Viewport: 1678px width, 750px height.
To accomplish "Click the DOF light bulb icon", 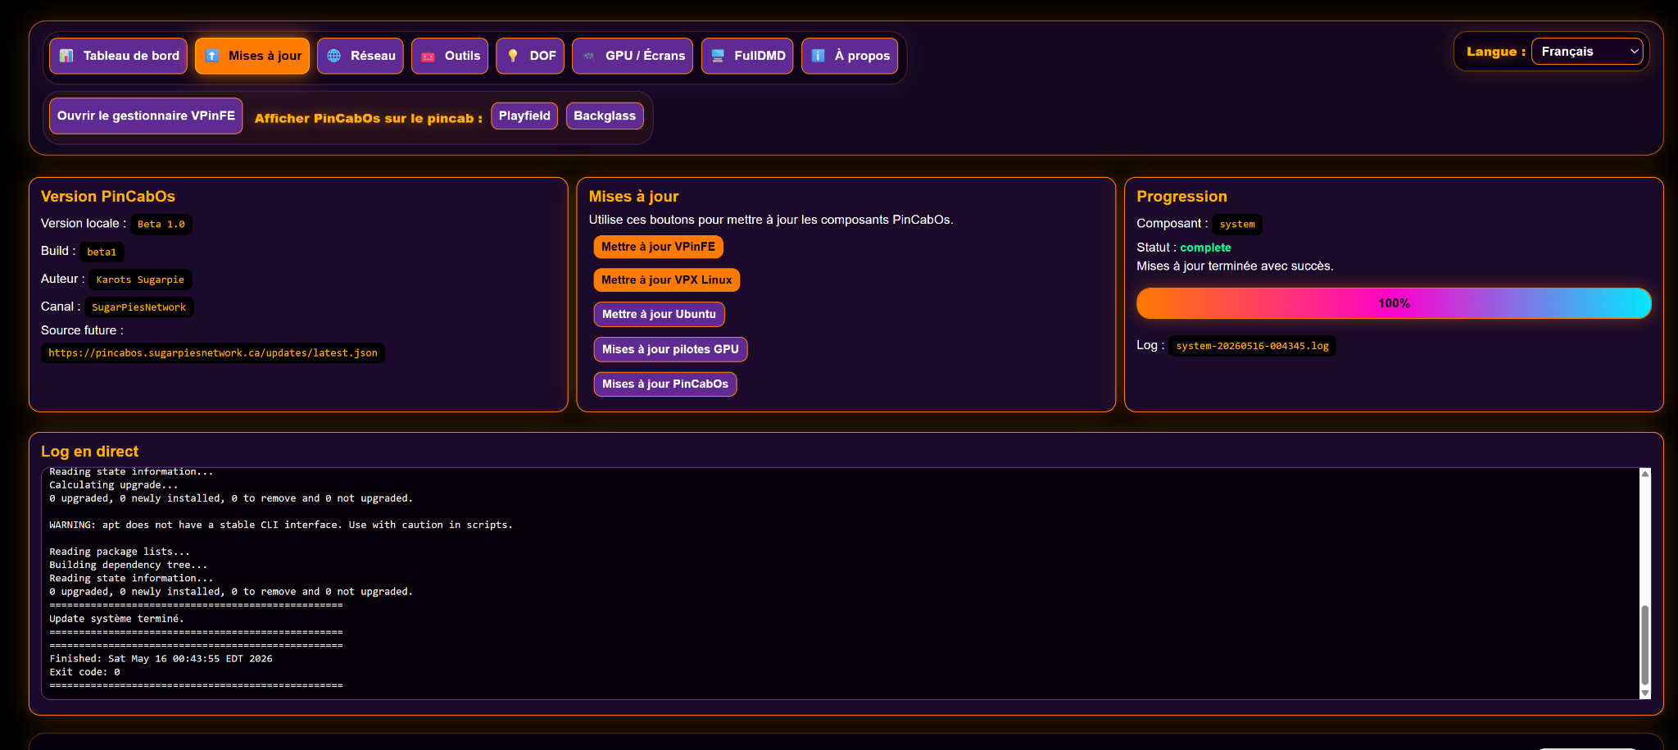I will [513, 56].
